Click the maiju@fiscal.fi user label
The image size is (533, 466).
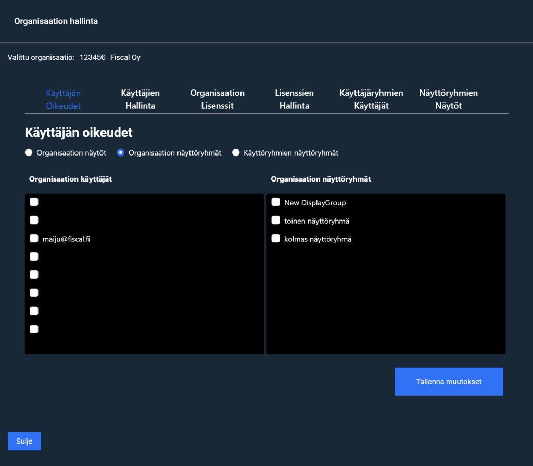(x=66, y=239)
